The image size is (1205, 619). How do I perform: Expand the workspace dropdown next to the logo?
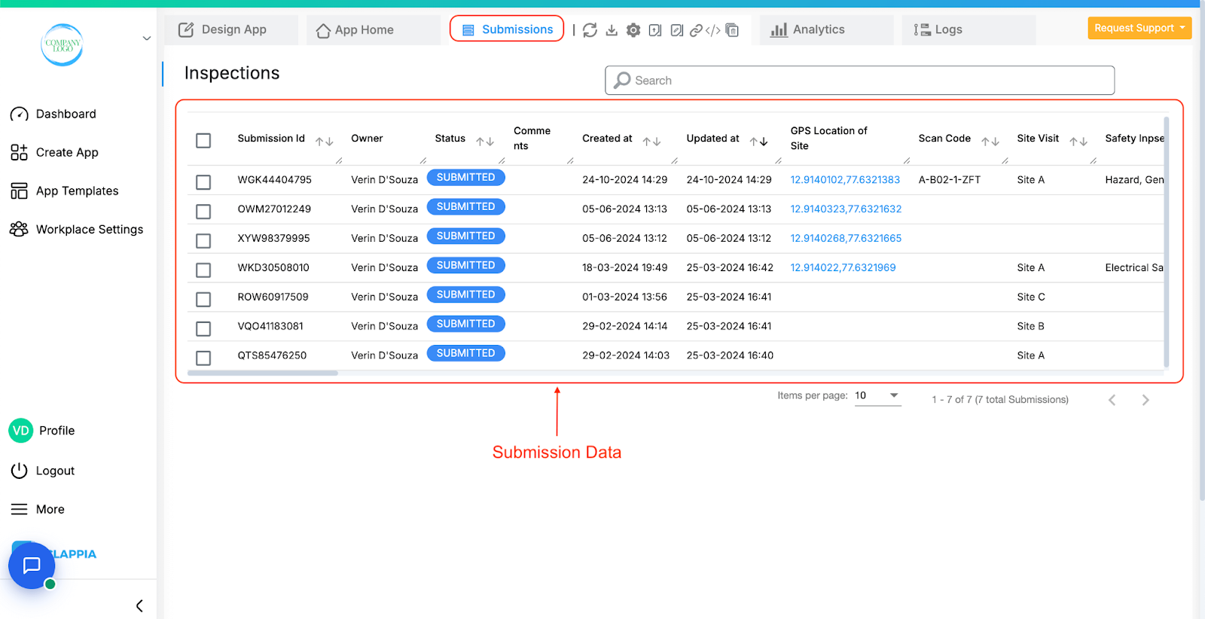pos(147,38)
